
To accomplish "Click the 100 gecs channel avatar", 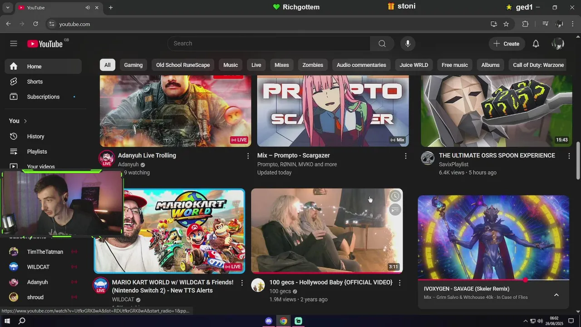I will point(258,285).
